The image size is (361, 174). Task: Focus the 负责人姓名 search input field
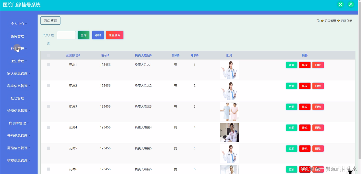(x=66, y=35)
